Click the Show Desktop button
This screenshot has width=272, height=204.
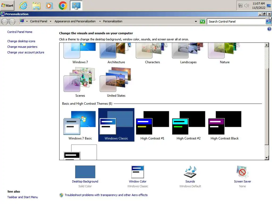269,6
